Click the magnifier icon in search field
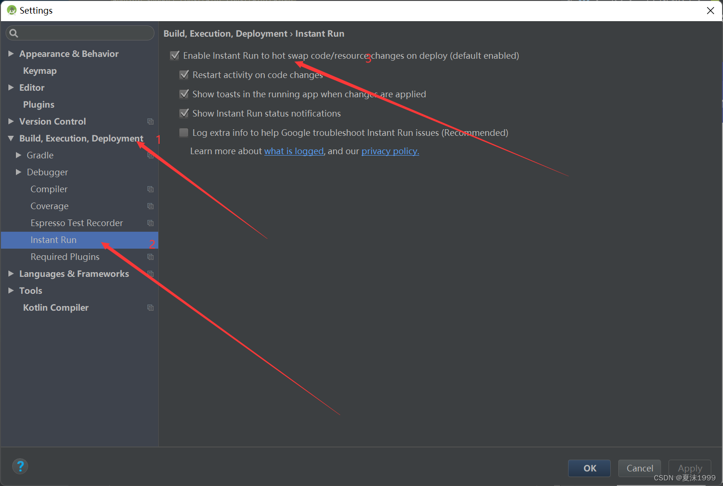The width and height of the screenshot is (723, 486). point(14,33)
